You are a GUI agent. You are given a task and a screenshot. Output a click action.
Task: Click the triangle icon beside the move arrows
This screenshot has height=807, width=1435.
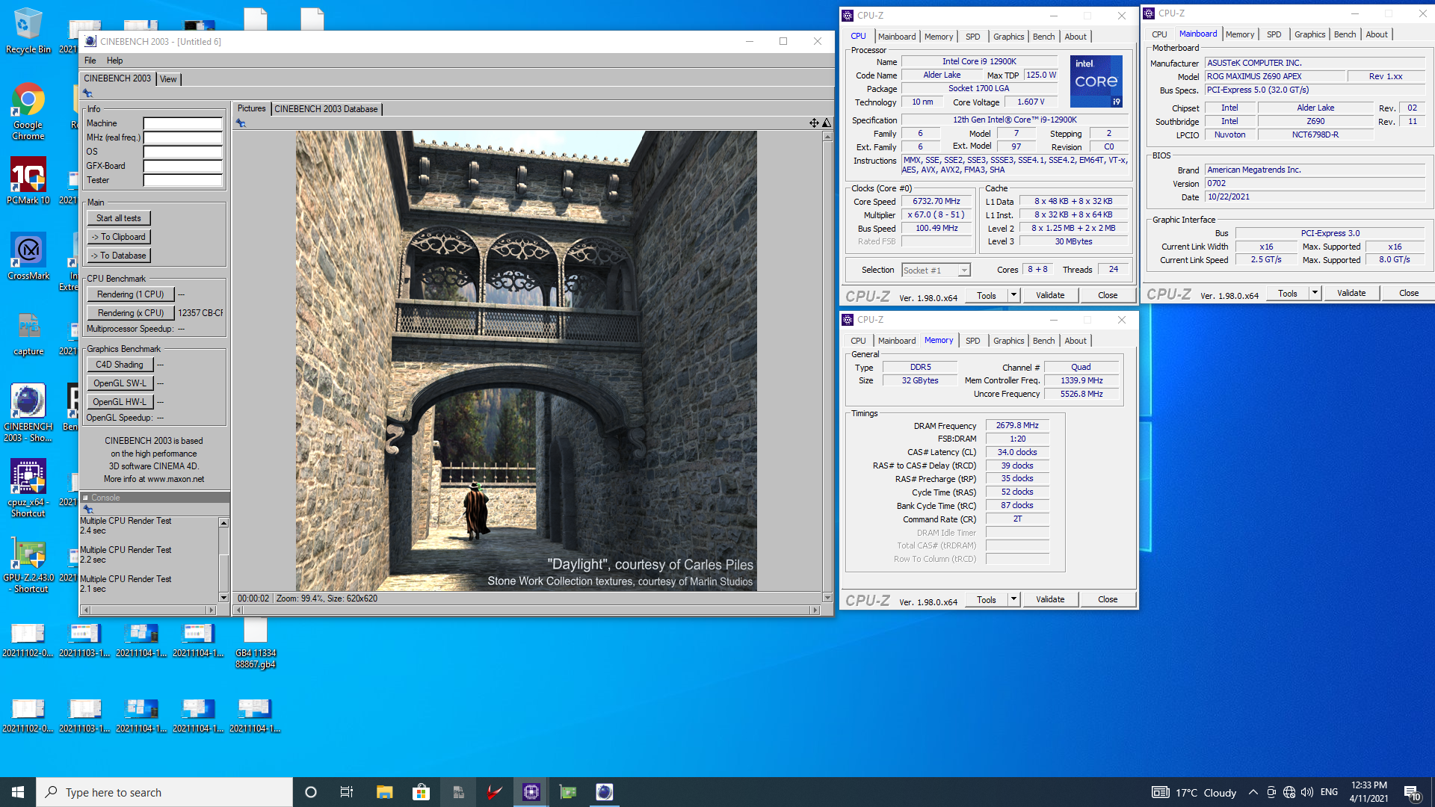tap(827, 123)
